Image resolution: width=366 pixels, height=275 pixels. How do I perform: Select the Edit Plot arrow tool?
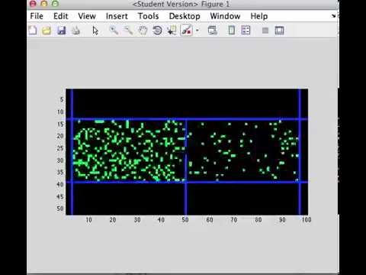[x=95, y=31]
